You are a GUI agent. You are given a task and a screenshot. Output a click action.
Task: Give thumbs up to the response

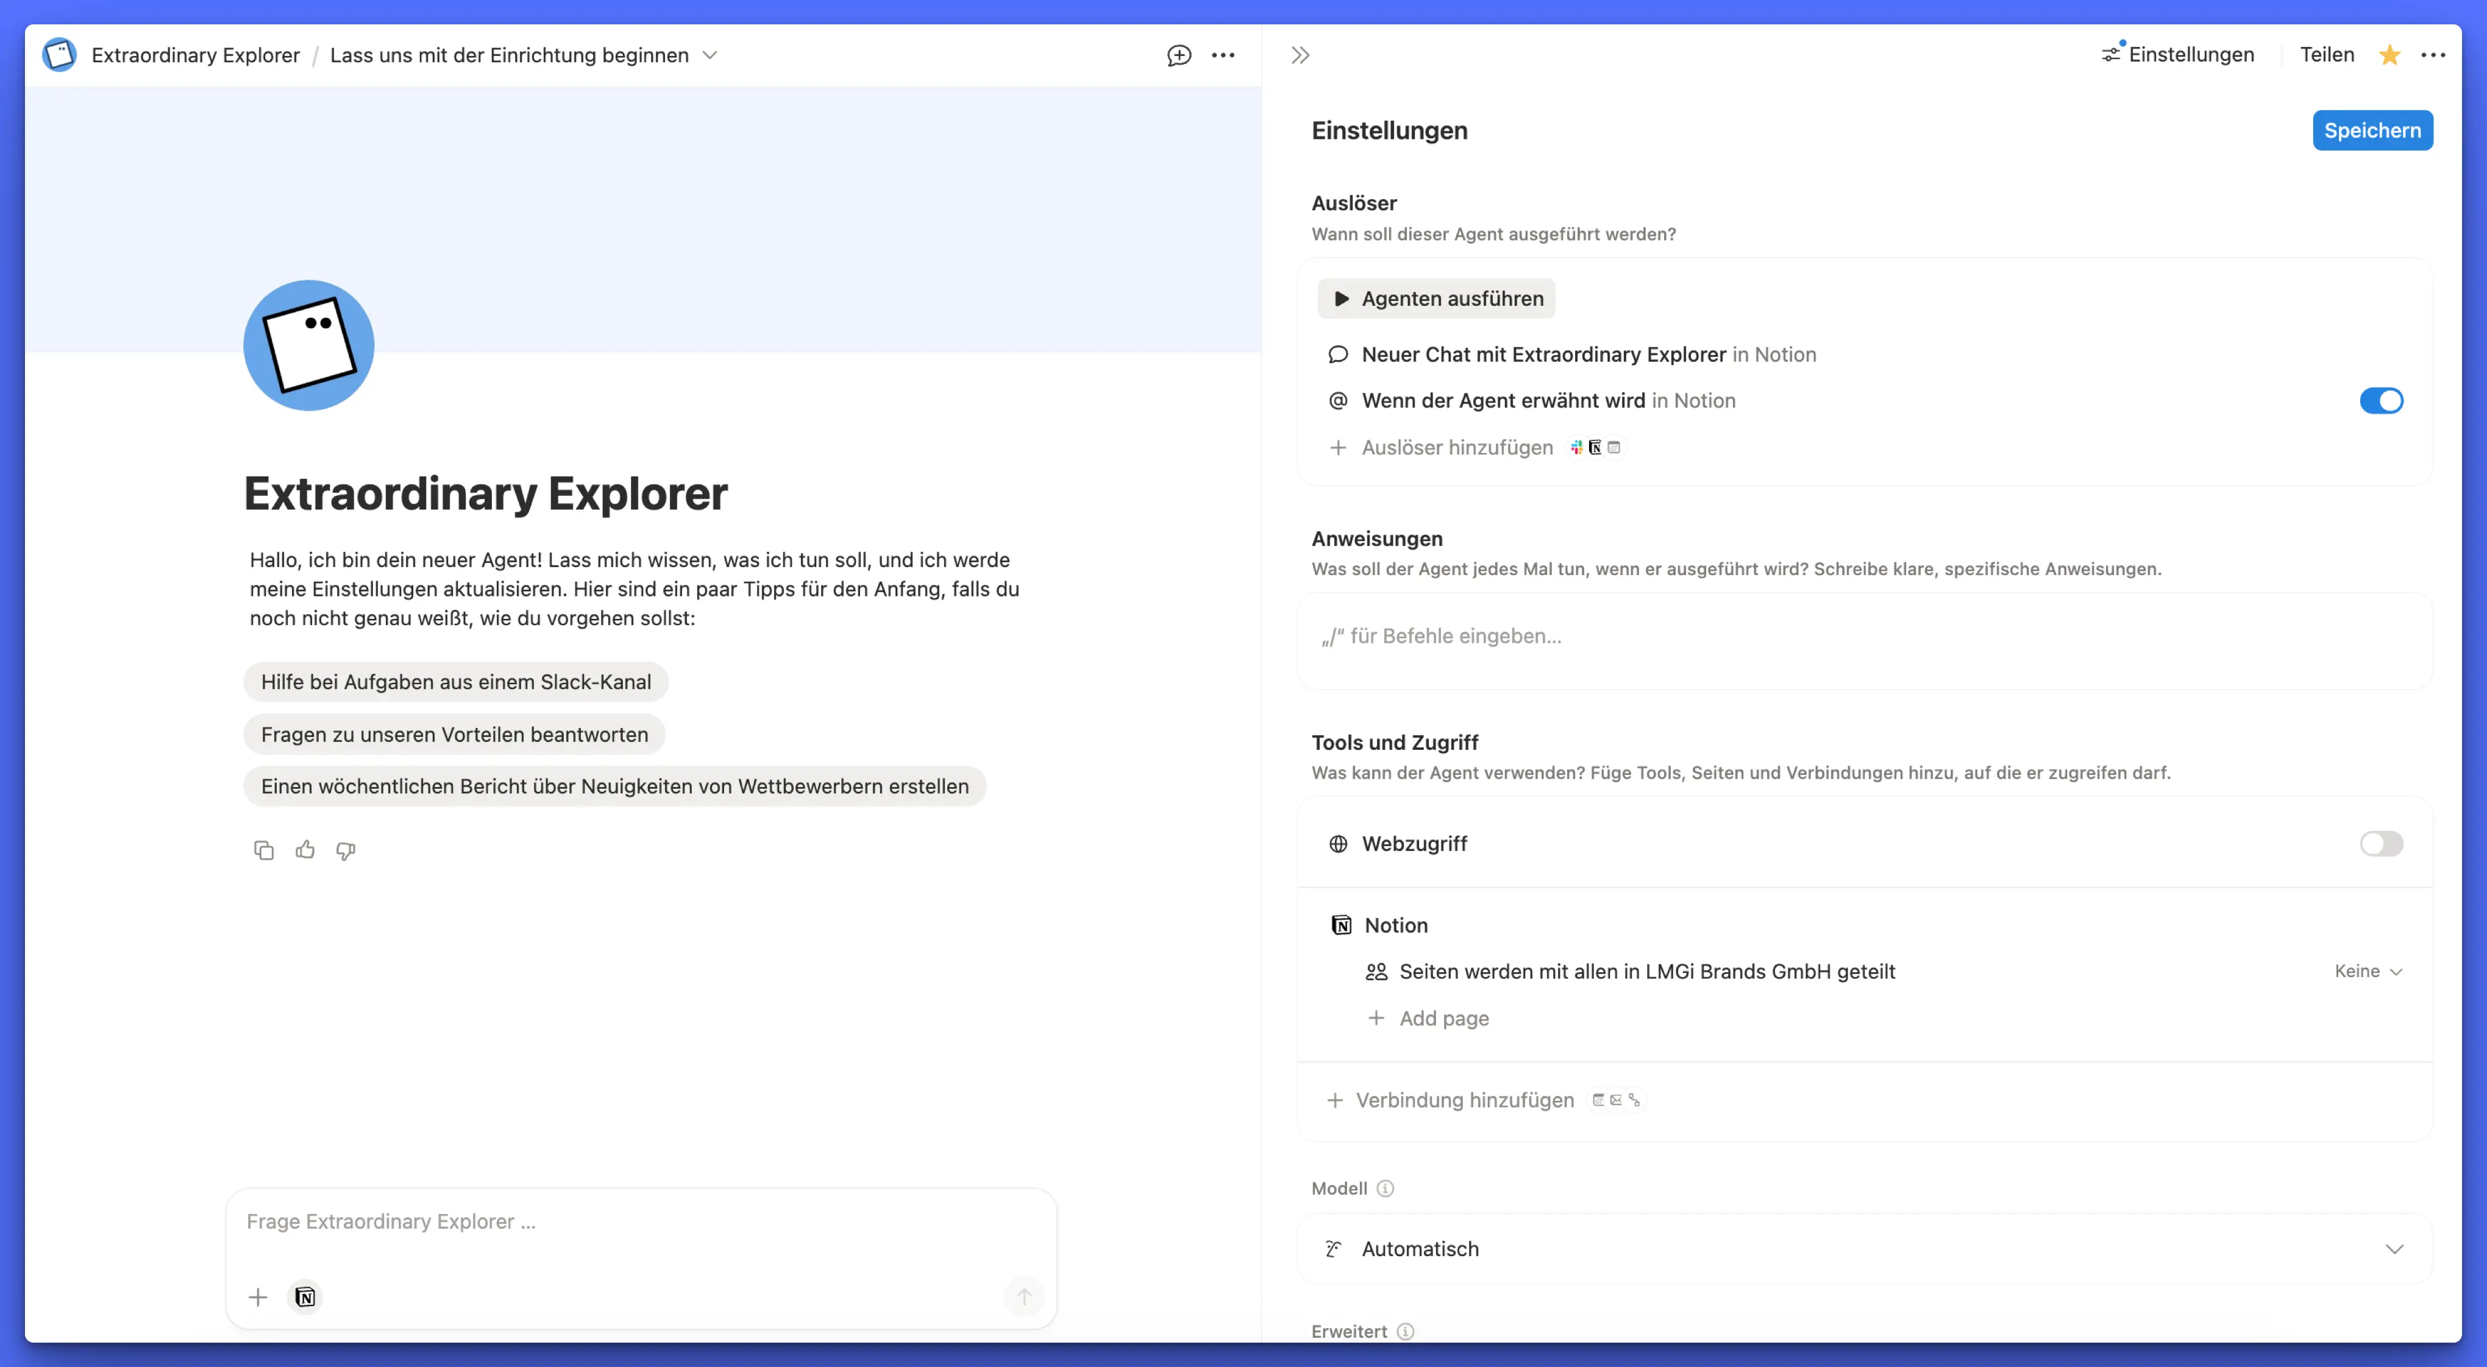305,850
